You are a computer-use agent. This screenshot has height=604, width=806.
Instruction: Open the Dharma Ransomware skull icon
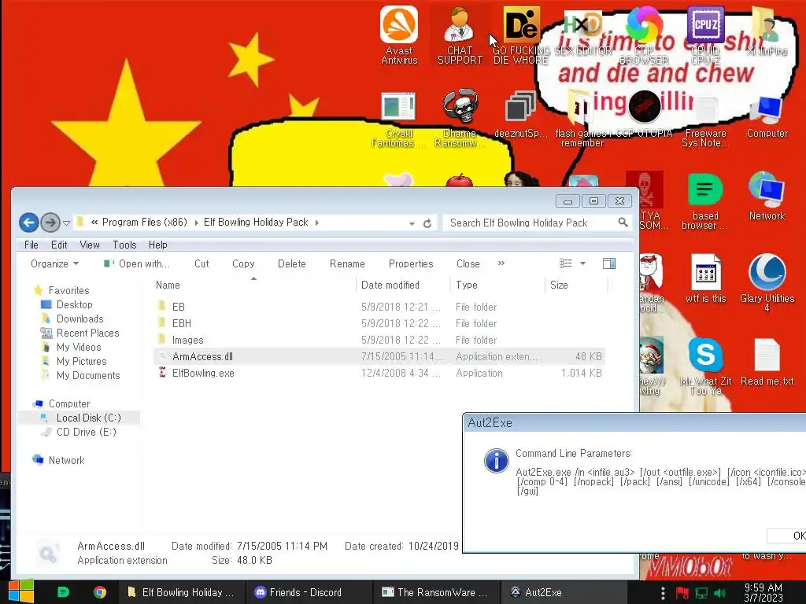(x=460, y=118)
